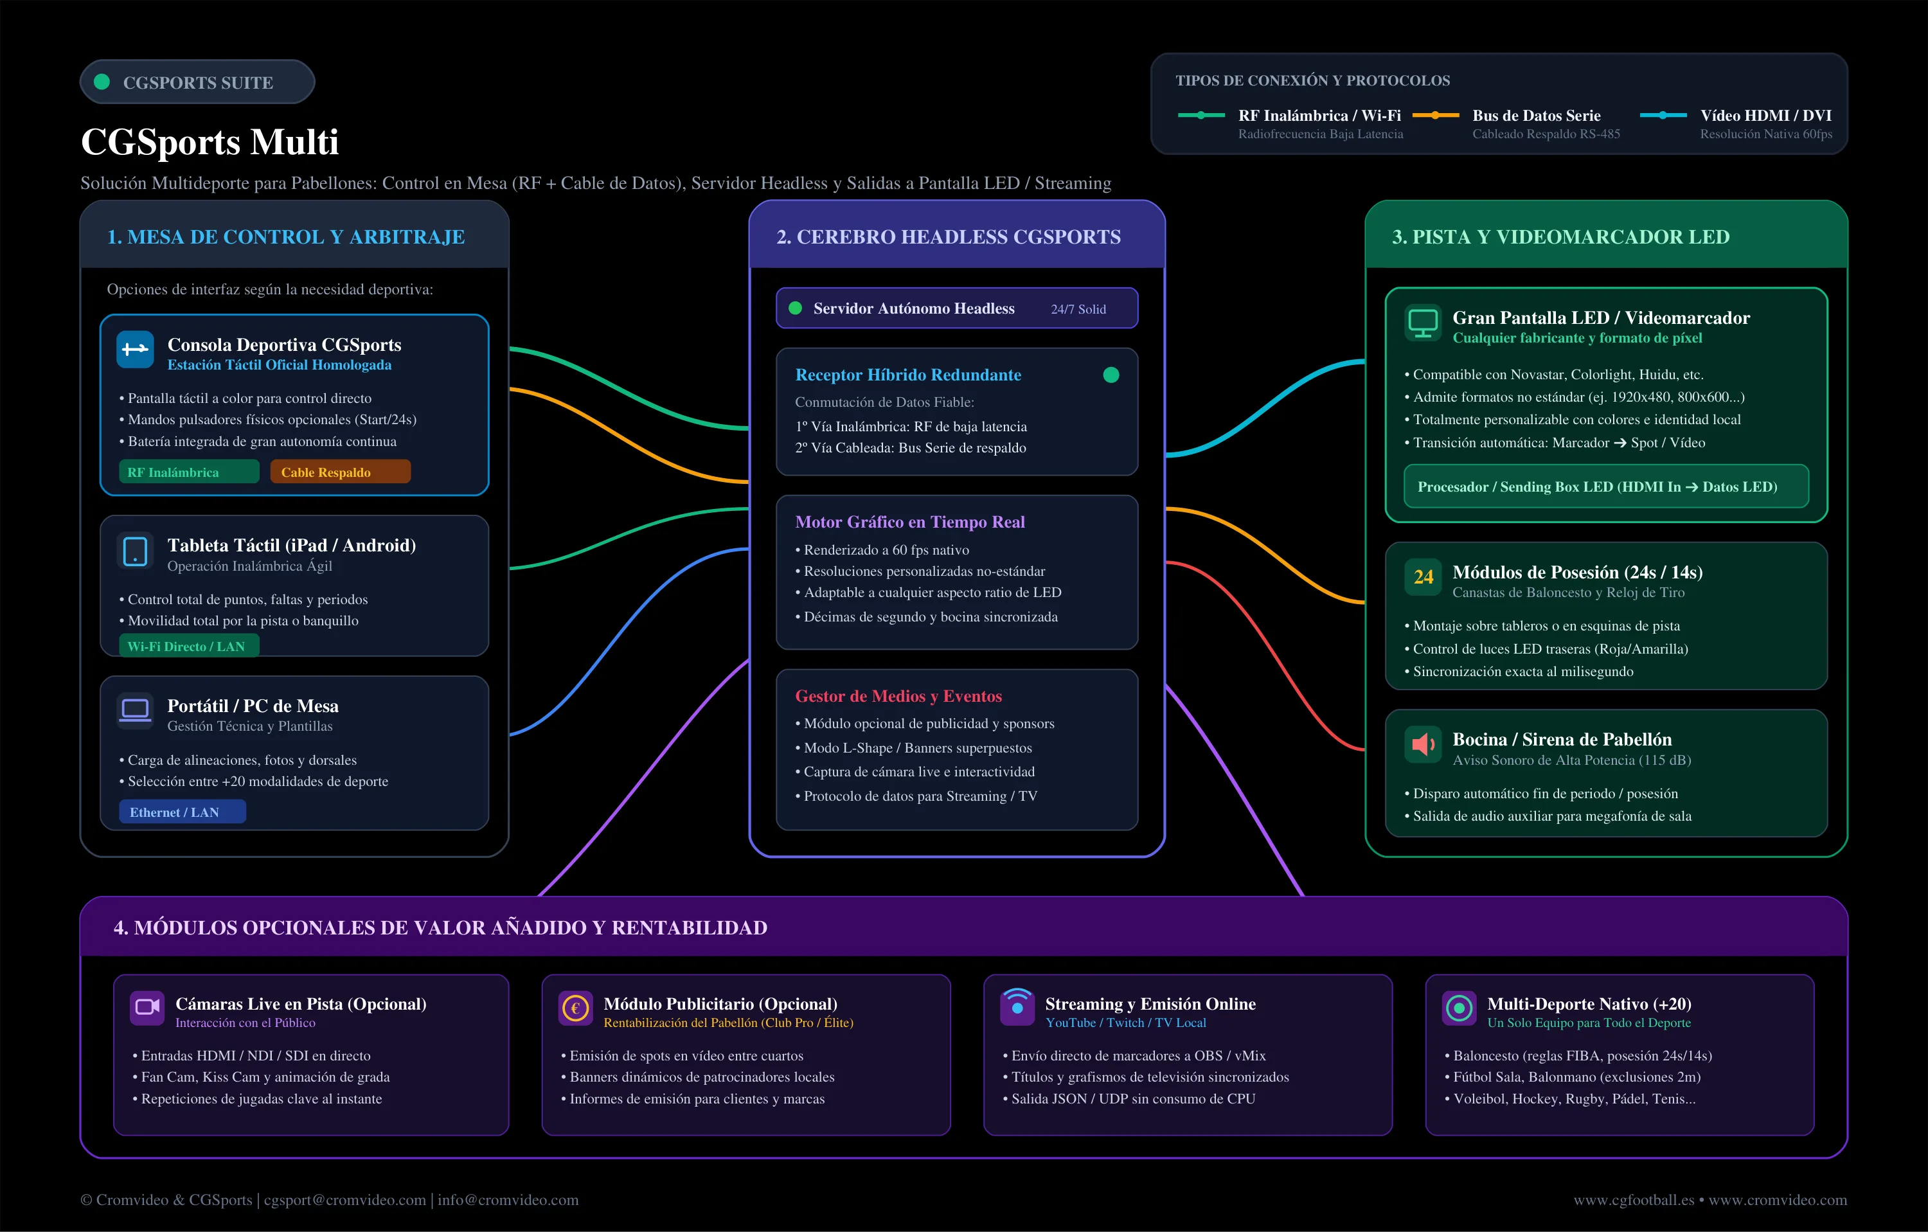The height and width of the screenshot is (1232, 1928).
Task: Click the CGSports Multi main title
Action: 210,141
